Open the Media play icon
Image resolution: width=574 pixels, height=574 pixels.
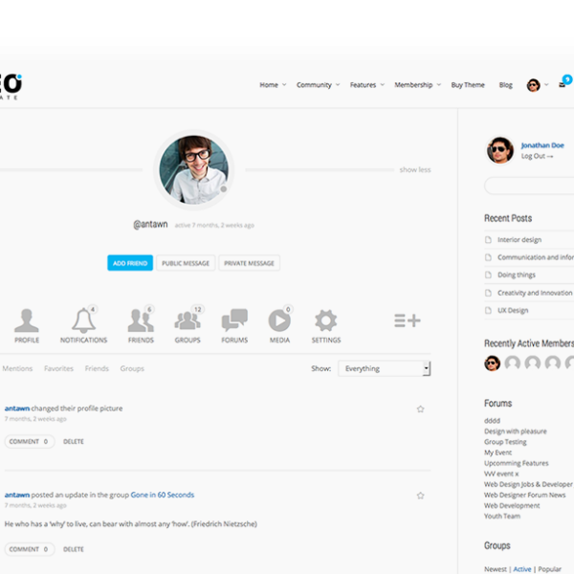pos(279,321)
